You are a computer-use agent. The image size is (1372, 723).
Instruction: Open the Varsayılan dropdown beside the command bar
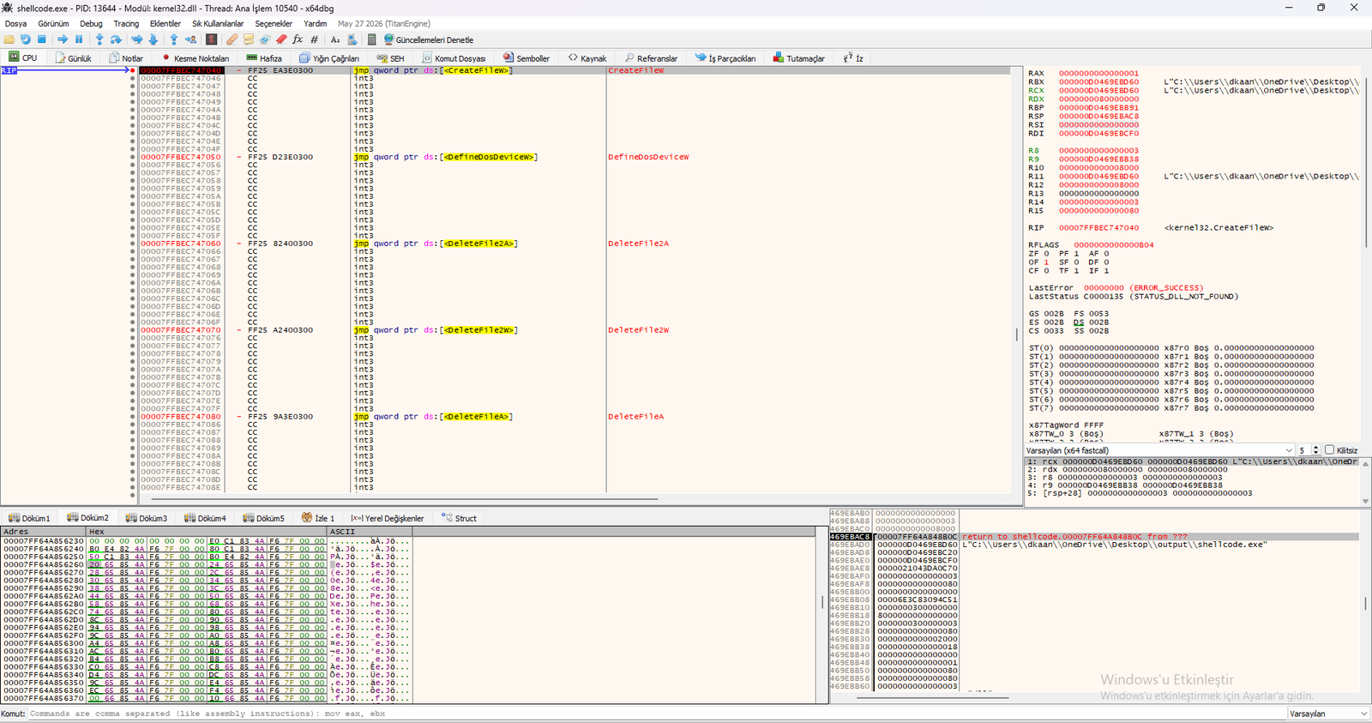point(1328,714)
